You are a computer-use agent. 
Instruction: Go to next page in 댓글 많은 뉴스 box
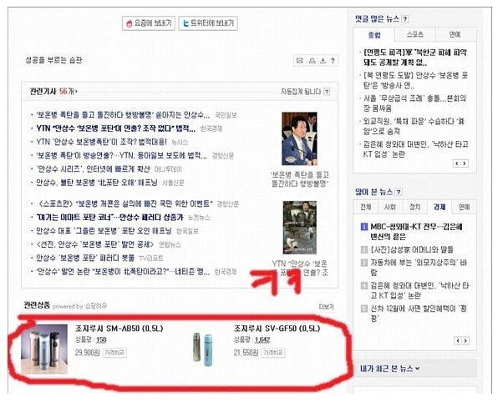pos(465,163)
